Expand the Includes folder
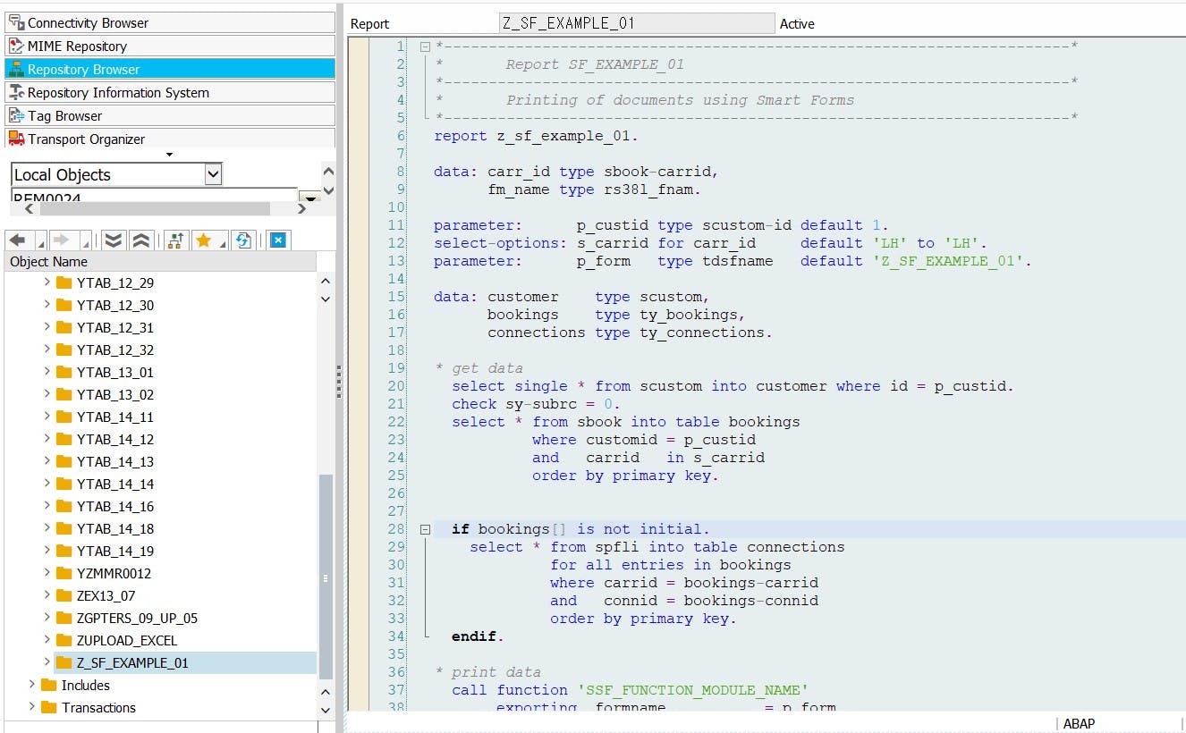The width and height of the screenshot is (1186, 733). (x=32, y=685)
